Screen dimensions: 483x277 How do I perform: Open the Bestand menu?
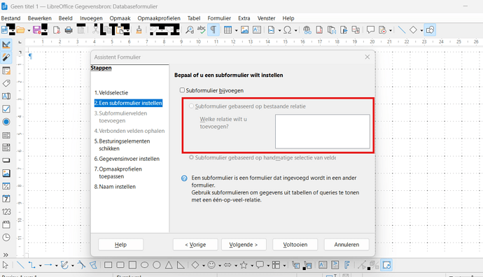(x=10, y=18)
